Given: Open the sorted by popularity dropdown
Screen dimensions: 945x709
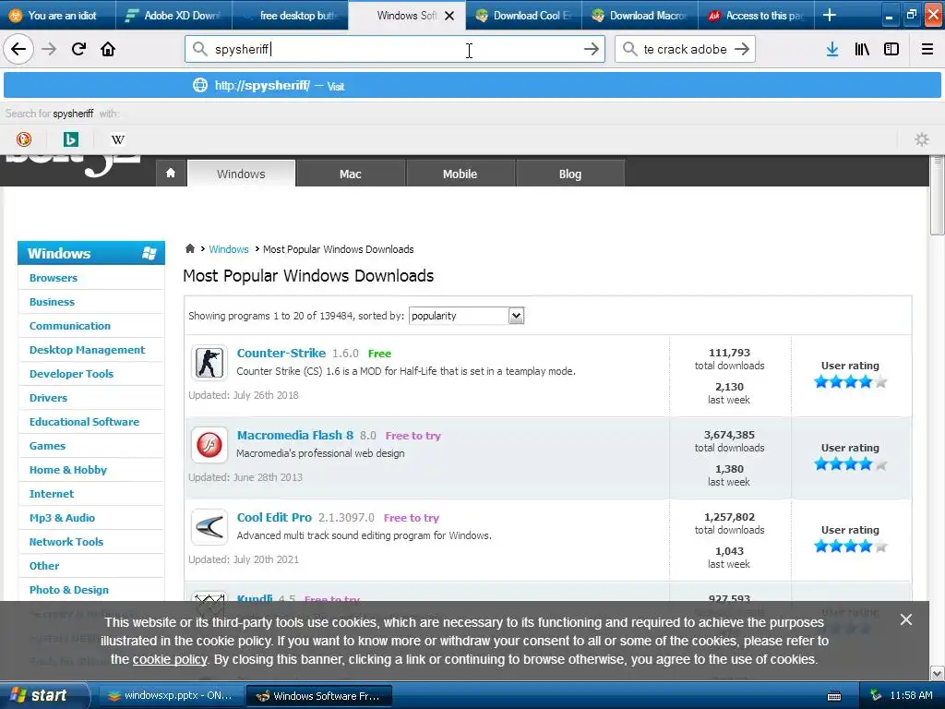Looking at the screenshot, I should (466, 316).
